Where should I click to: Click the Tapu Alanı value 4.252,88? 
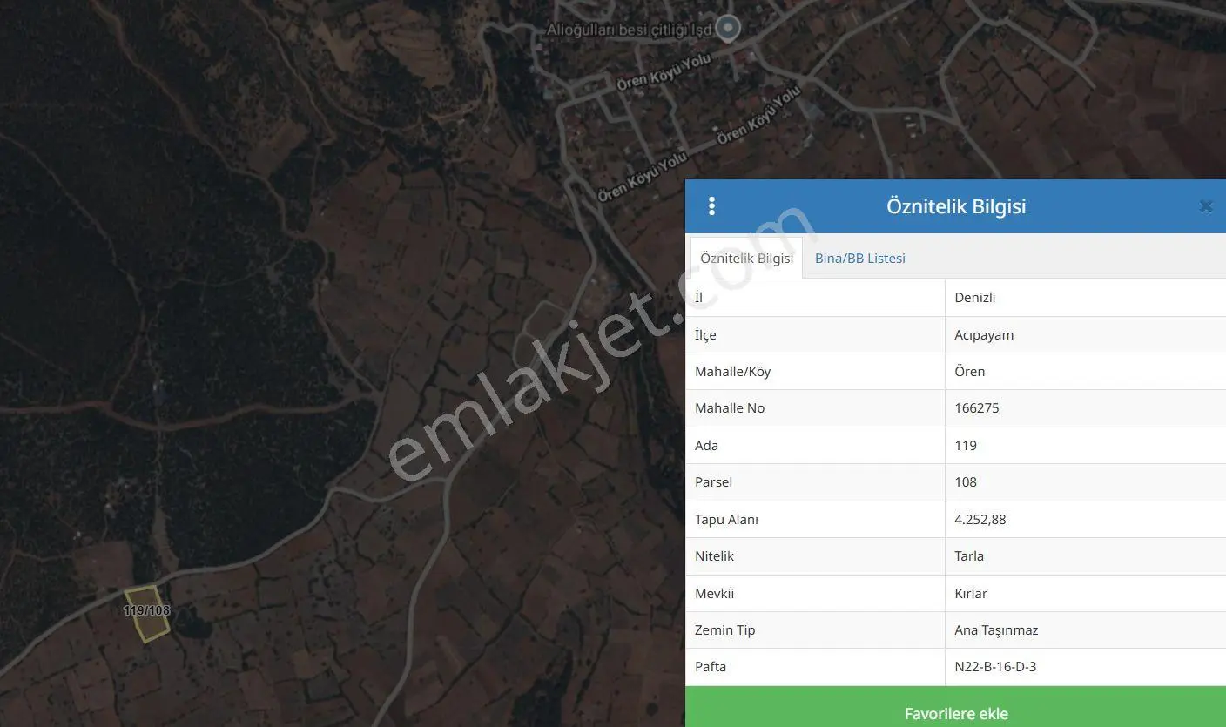click(1085, 520)
